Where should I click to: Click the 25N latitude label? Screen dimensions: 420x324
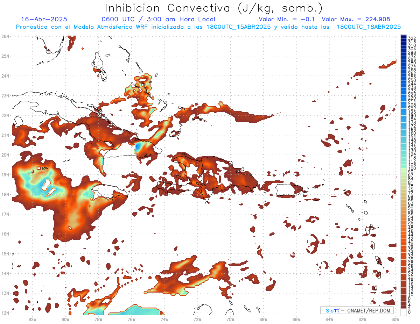tap(5, 56)
